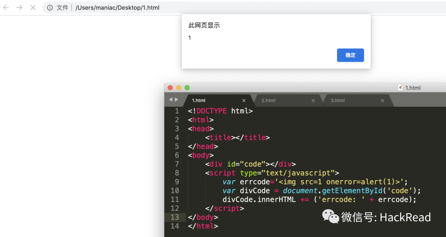Click line number 13 in the gutter
The width and height of the screenshot is (446, 237).
coord(175,217)
